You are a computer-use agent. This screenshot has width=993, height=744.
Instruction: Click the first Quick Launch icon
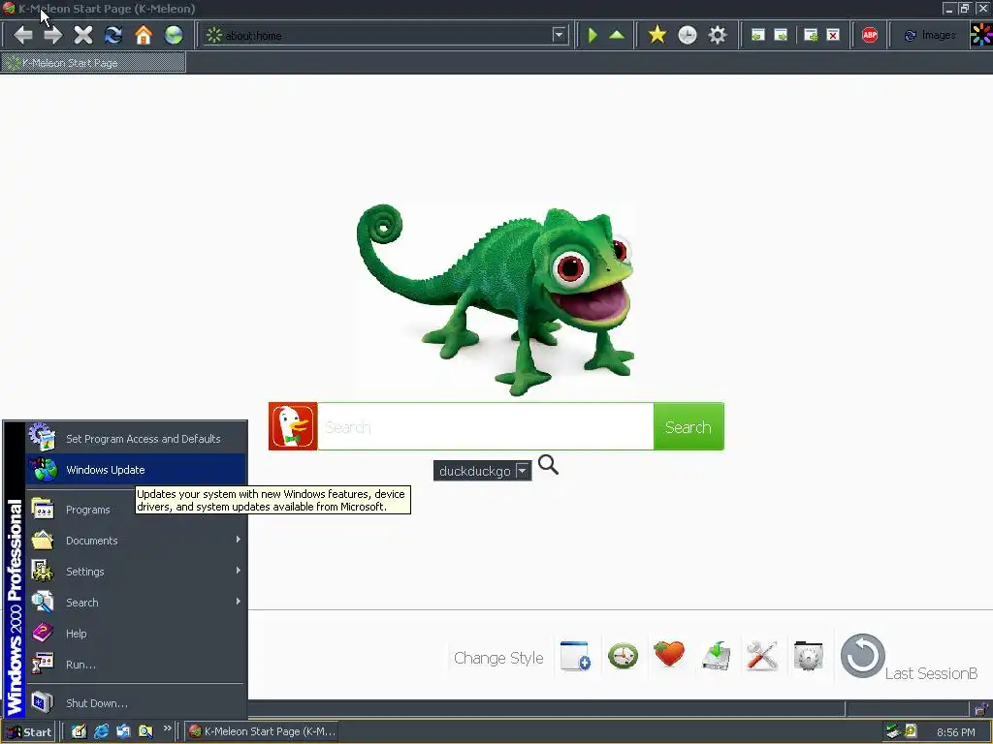pyautogui.click(x=79, y=731)
